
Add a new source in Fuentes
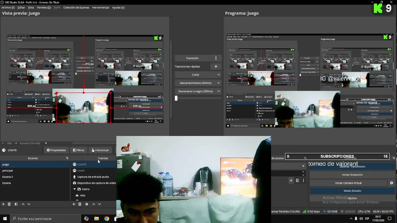[74, 204]
